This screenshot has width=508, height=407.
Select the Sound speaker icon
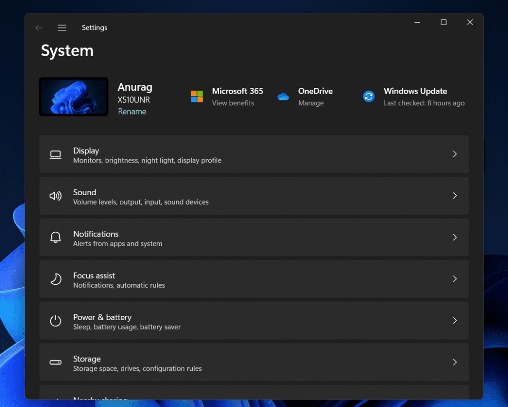point(56,196)
